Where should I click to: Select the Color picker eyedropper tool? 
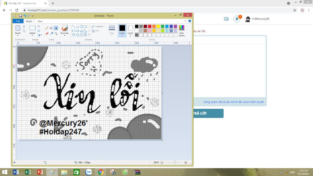pyautogui.click(x=51, y=34)
